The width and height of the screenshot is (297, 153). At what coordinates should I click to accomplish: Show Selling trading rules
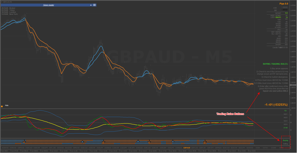285,144
